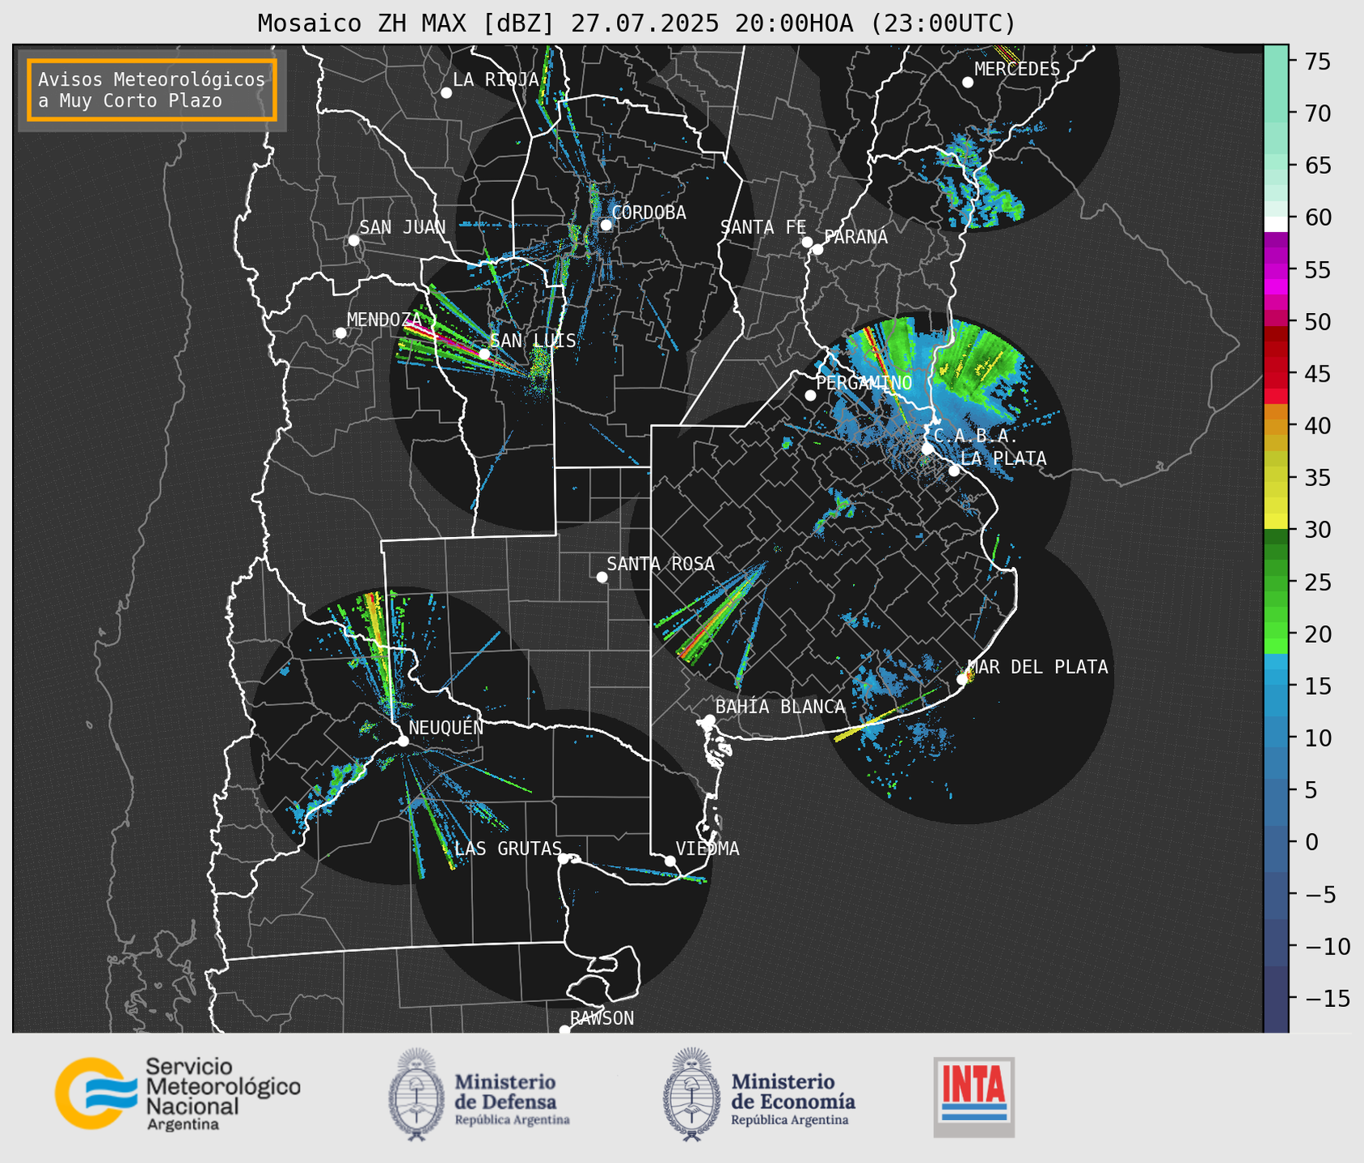
Task: Select the MAR DEL PLATA city marker
Action: [962, 679]
